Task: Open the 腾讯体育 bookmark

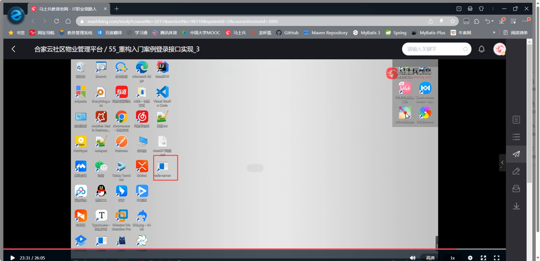Action: [x=165, y=32]
